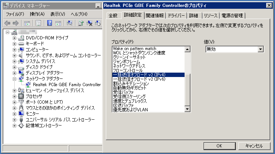275x154 pixels.
Task: Click the キャンセル button
Action: pyautogui.click(x=253, y=146)
